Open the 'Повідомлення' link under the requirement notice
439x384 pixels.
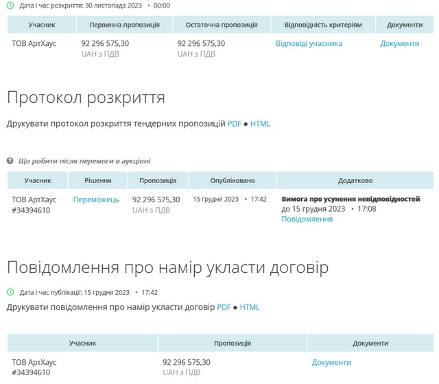[x=307, y=219]
